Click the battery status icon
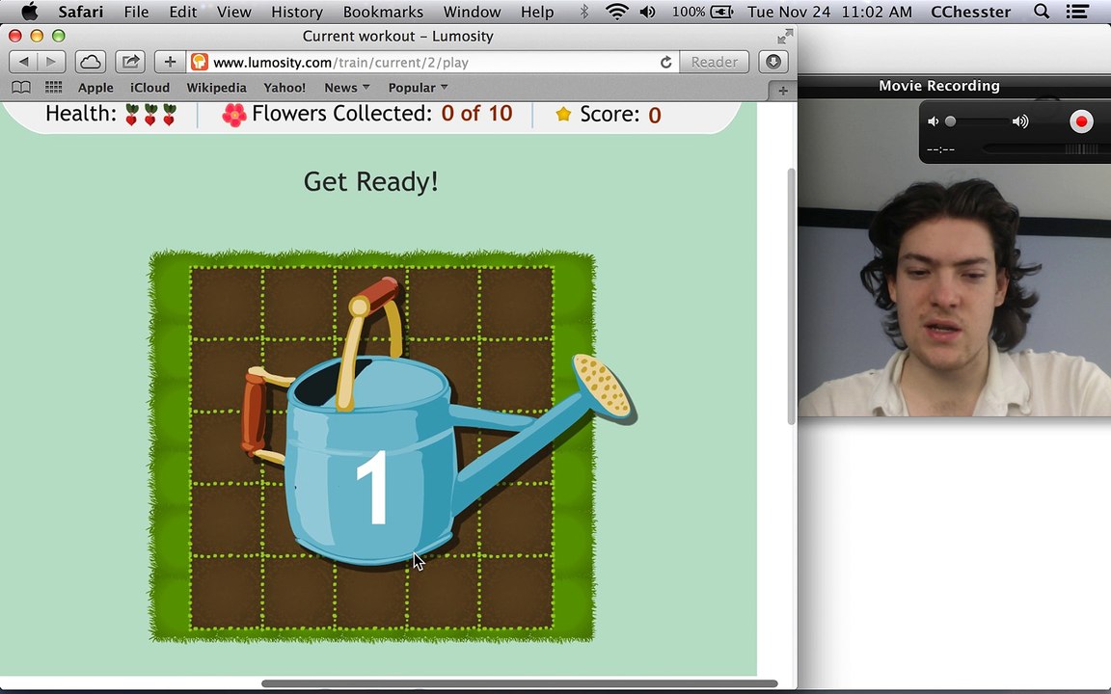1111x694 pixels. [722, 12]
